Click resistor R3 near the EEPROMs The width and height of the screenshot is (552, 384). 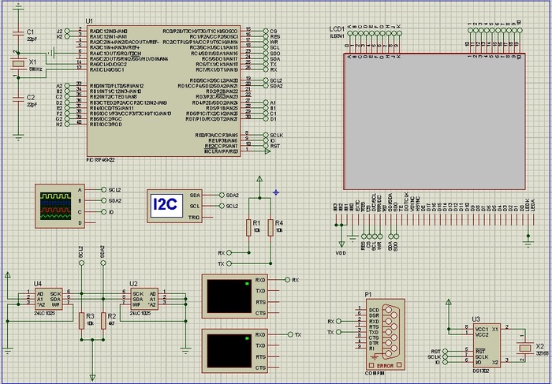point(81,319)
